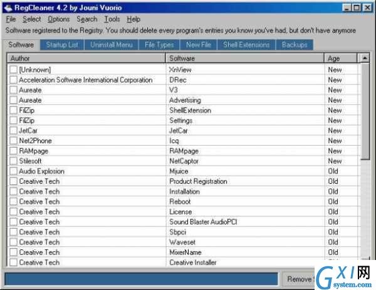Click the vertical scrollbar thumb
The width and height of the screenshot is (376, 290).
pyautogui.click(x=365, y=111)
